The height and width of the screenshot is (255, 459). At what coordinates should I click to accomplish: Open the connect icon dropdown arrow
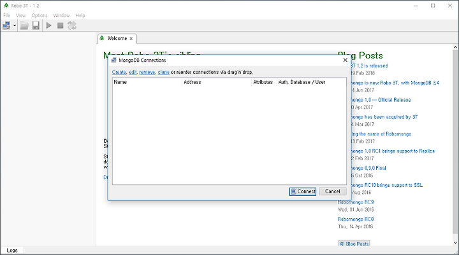point(14,25)
